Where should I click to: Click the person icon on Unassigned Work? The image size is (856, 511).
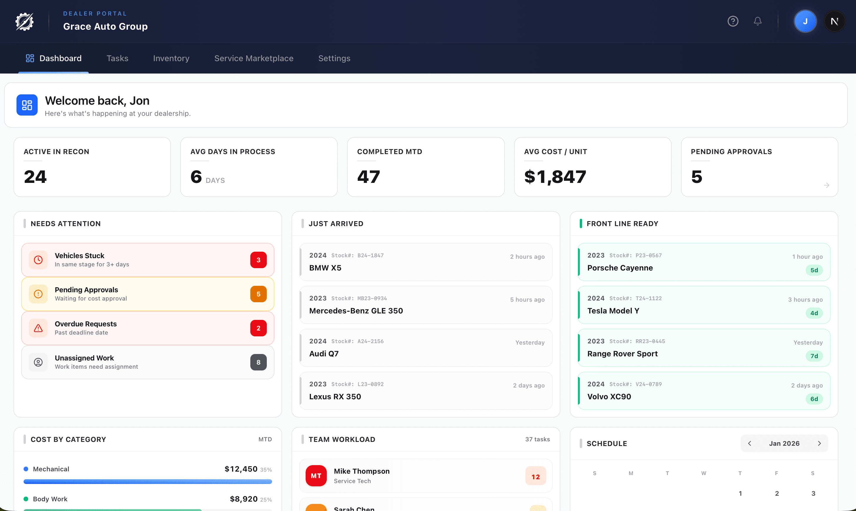[38, 362]
